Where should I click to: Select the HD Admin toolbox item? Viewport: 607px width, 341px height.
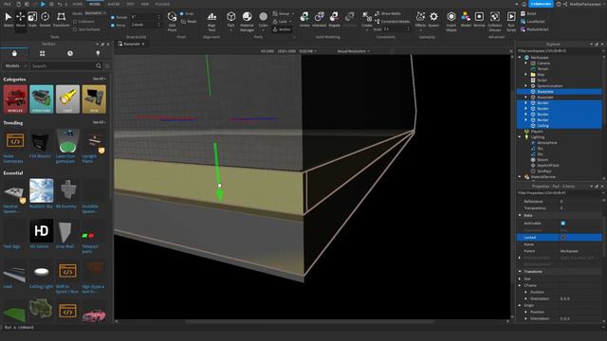41,234
